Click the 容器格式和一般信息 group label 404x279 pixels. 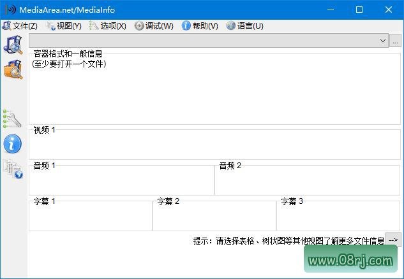(x=68, y=54)
